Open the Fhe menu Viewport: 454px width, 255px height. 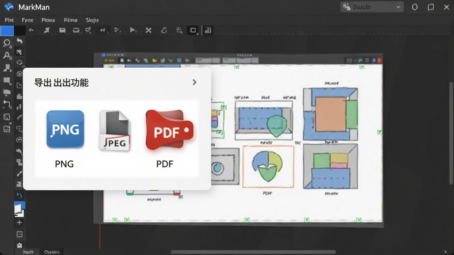(9, 20)
